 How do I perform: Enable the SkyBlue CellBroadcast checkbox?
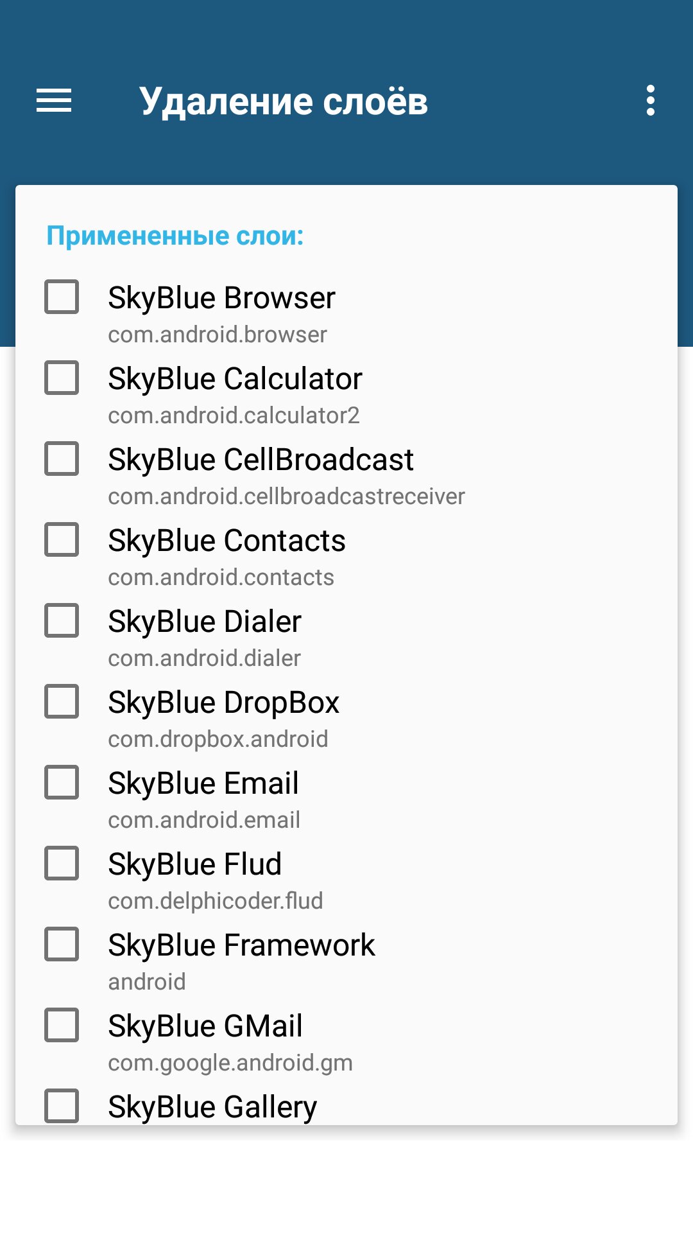coord(62,459)
